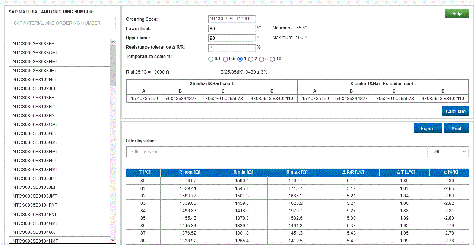
Task: Open the All filter dropdown
Action: 448,152
